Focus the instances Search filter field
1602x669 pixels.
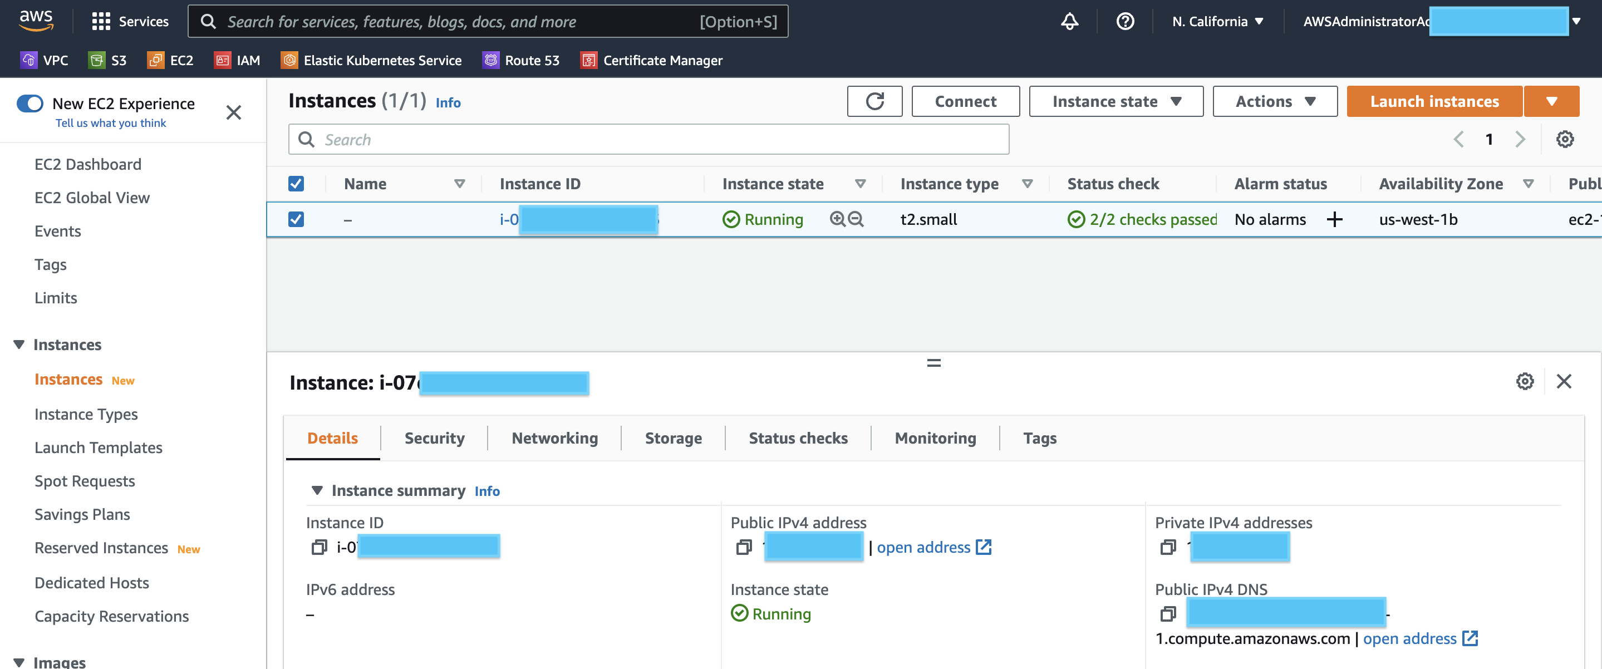click(x=648, y=139)
